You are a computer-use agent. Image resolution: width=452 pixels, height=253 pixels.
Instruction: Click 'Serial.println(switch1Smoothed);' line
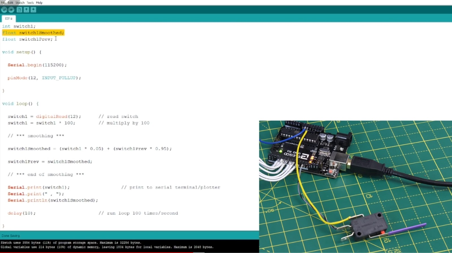(x=53, y=200)
